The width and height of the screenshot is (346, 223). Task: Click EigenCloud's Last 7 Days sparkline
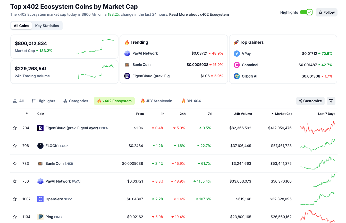click(318, 128)
